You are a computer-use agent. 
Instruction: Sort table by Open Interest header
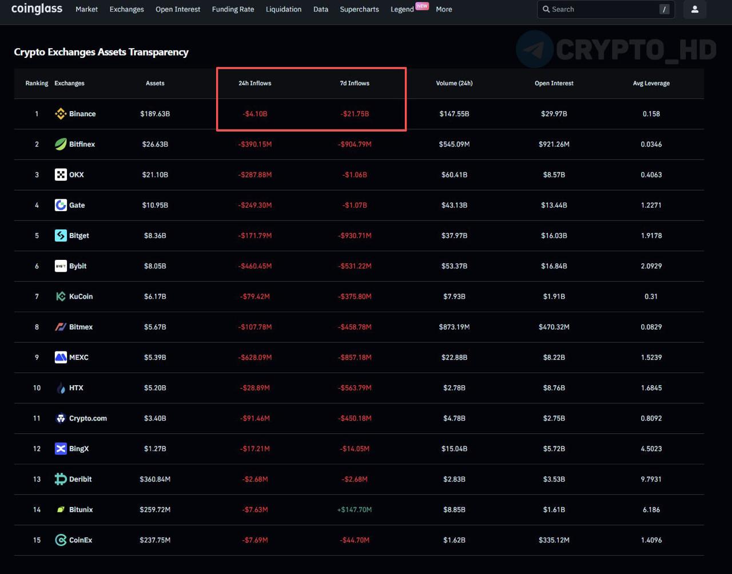coord(554,83)
